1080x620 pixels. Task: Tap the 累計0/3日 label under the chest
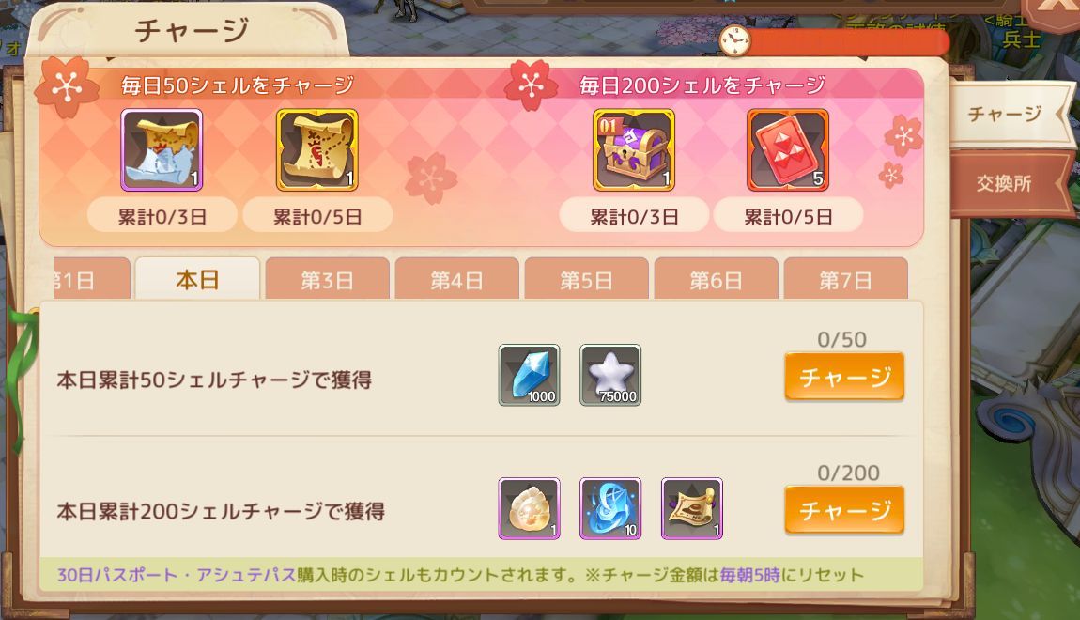tap(634, 216)
